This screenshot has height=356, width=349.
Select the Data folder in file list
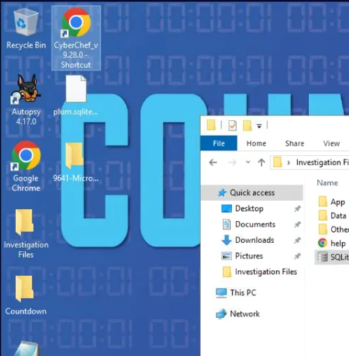point(332,215)
